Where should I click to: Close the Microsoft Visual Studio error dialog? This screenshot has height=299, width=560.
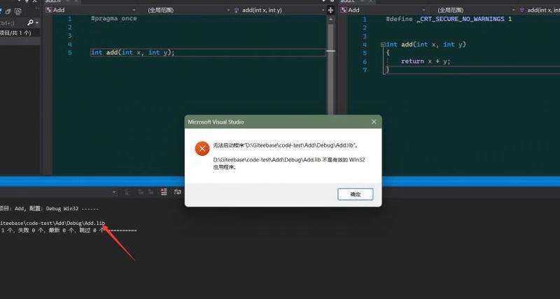tap(373, 122)
